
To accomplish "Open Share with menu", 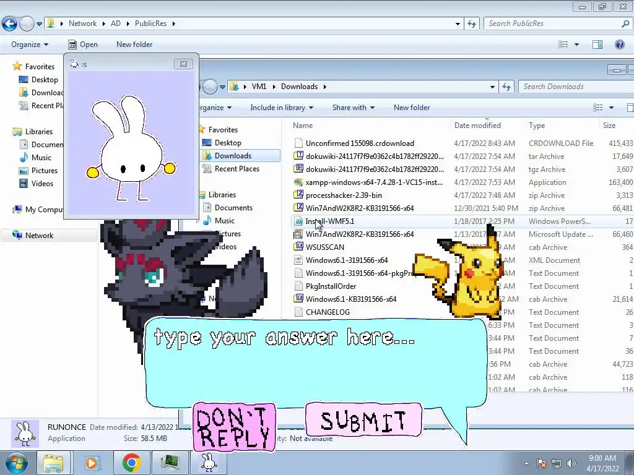I will [354, 108].
